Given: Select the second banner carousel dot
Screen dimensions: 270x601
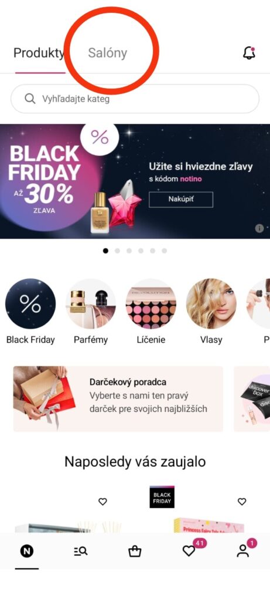Looking at the screenshot, I should tap(117, 251).
